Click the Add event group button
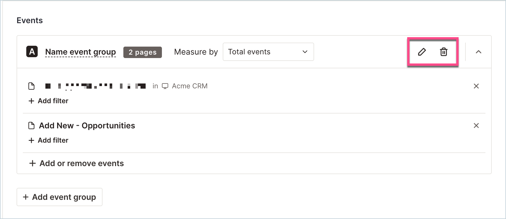506x219 pixels. coord(59,197)
